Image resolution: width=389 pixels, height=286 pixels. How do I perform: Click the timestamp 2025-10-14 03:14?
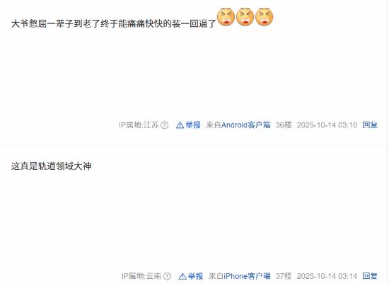click(327, 276)
